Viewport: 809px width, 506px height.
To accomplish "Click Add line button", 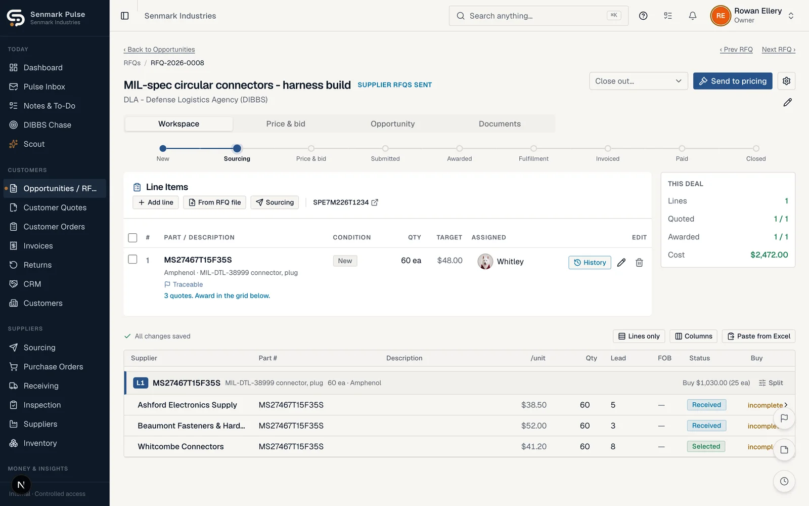I will (156, 202).
